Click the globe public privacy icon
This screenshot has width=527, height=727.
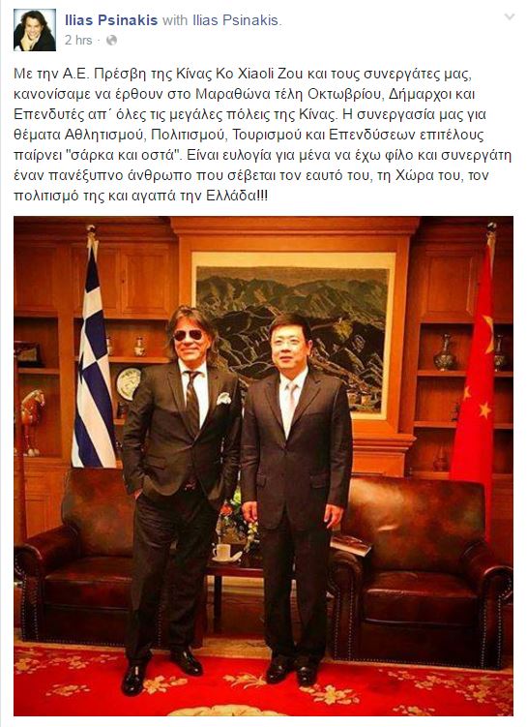click(x=111, y=41)
